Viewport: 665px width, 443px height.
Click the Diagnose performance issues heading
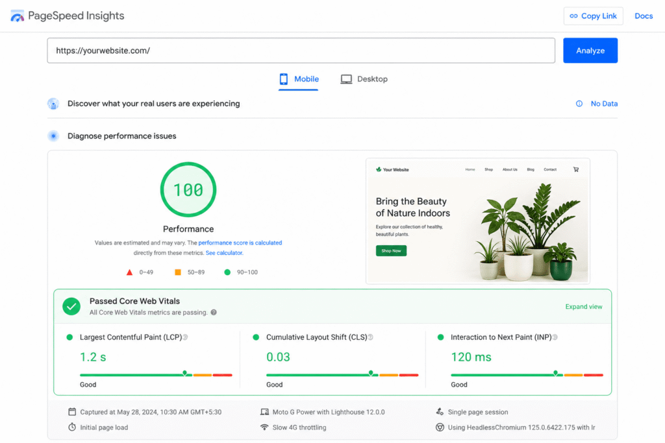coord(121,136)
